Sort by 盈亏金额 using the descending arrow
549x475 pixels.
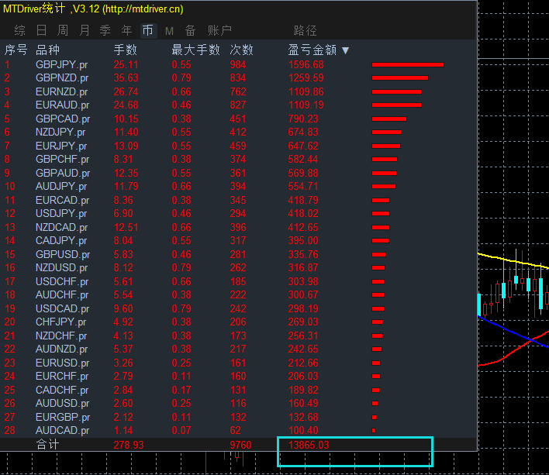[x=345, y=50]
